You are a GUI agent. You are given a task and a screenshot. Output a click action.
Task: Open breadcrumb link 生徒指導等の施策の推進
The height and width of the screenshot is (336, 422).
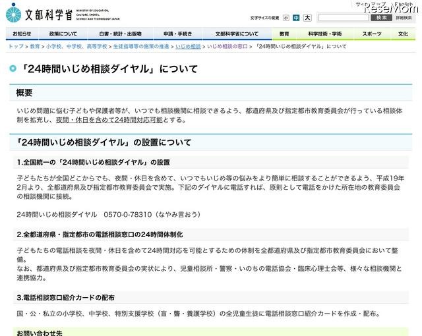tap(141, 47)
